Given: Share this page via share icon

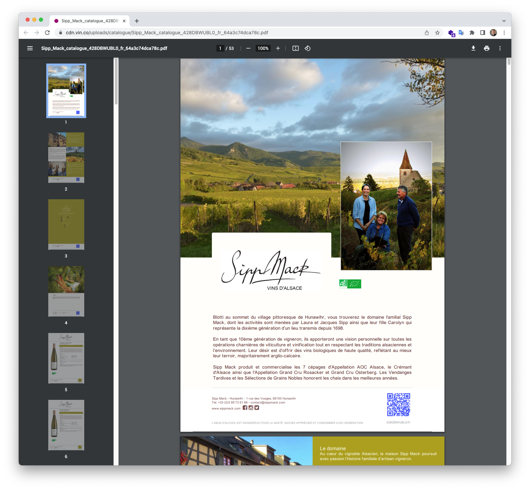Looking at the screenshot, I should coord(427,33).
